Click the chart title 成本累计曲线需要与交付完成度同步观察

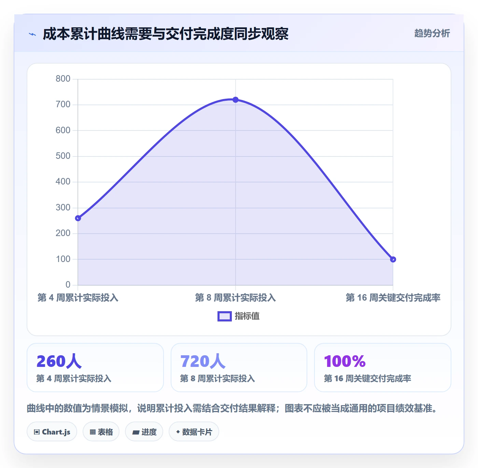pos(166,34)
